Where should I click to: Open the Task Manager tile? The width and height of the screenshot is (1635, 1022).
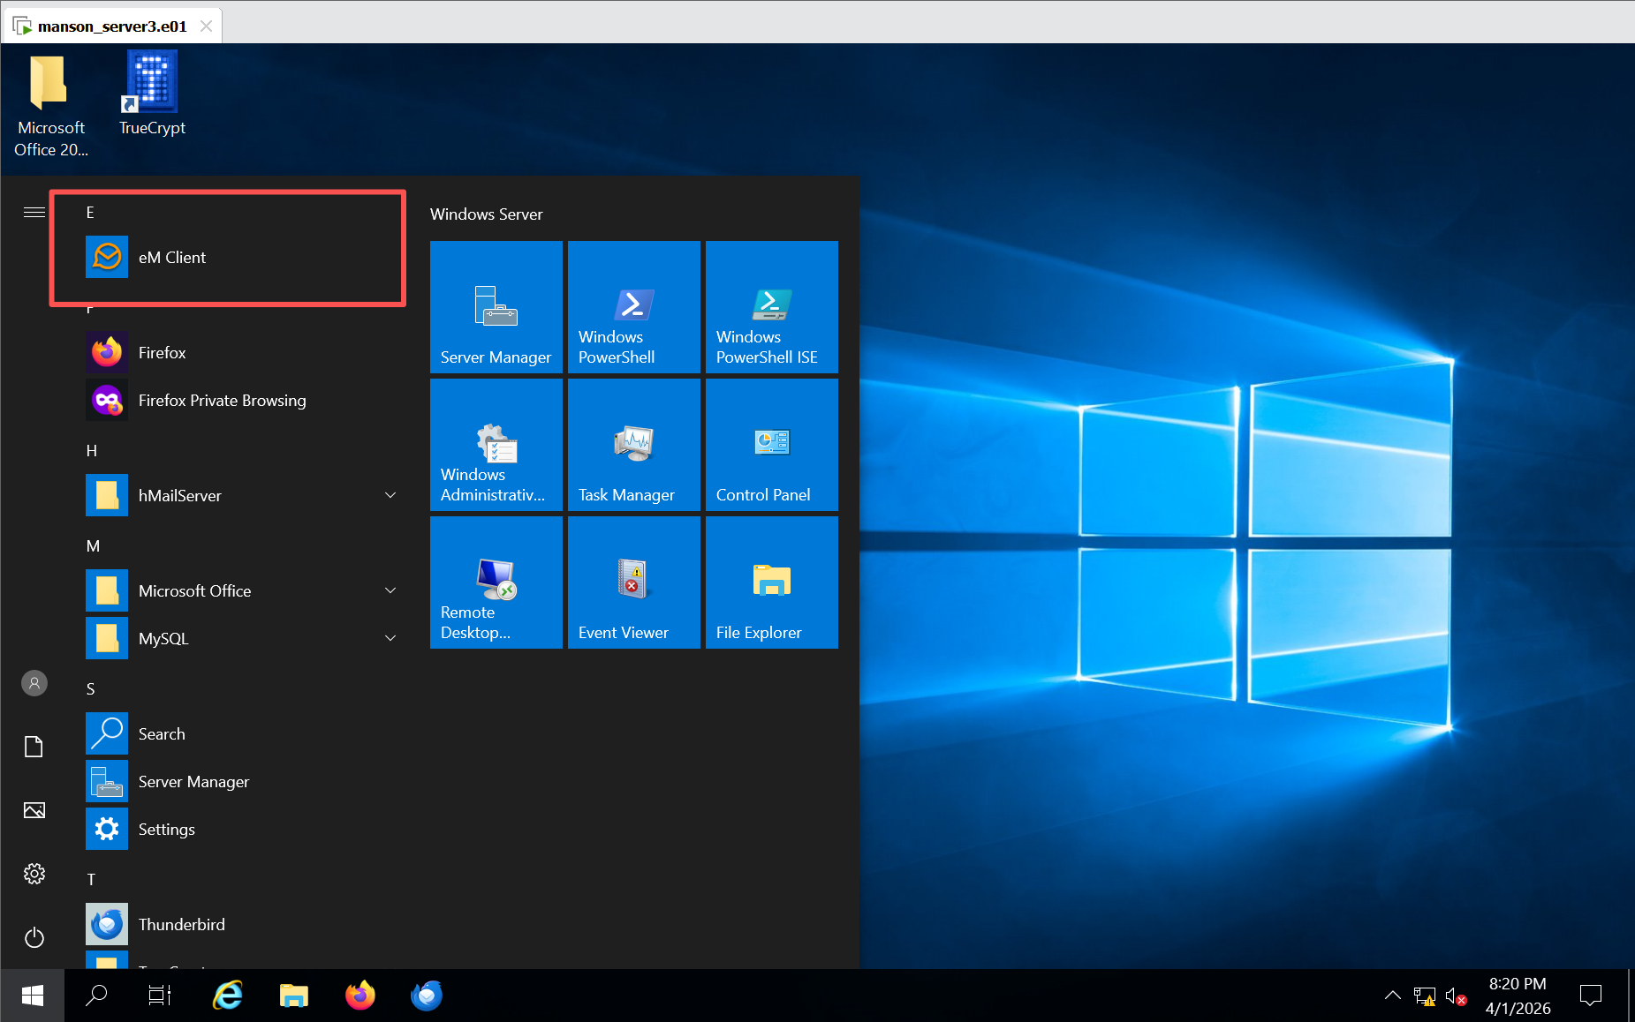coord(634,445)
